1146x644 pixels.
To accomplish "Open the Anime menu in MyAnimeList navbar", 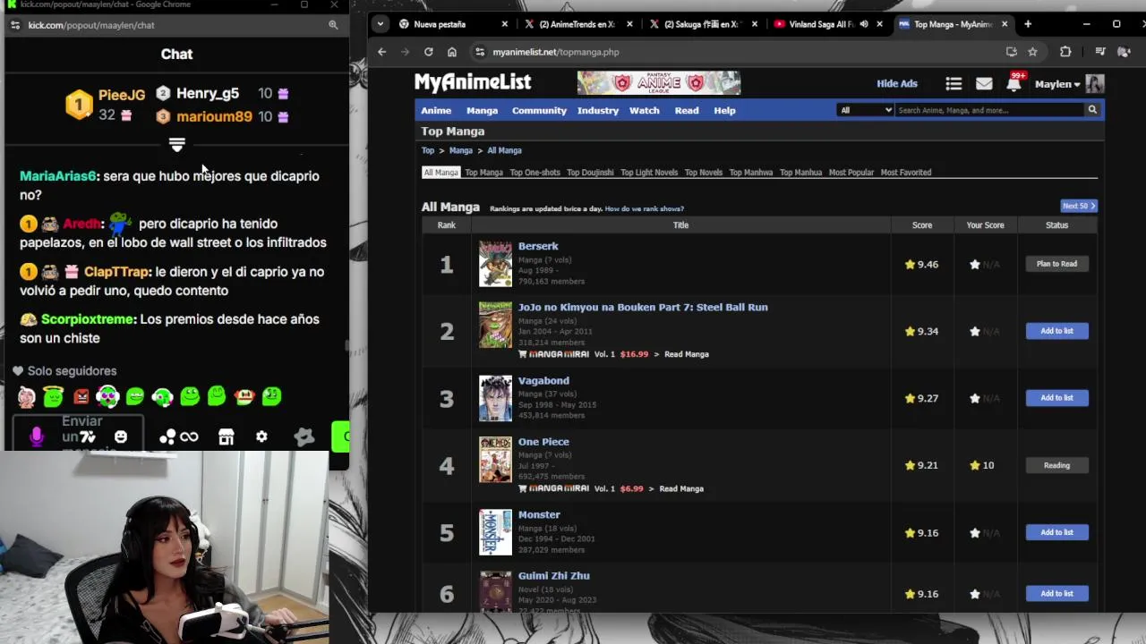I will point(436,110).
